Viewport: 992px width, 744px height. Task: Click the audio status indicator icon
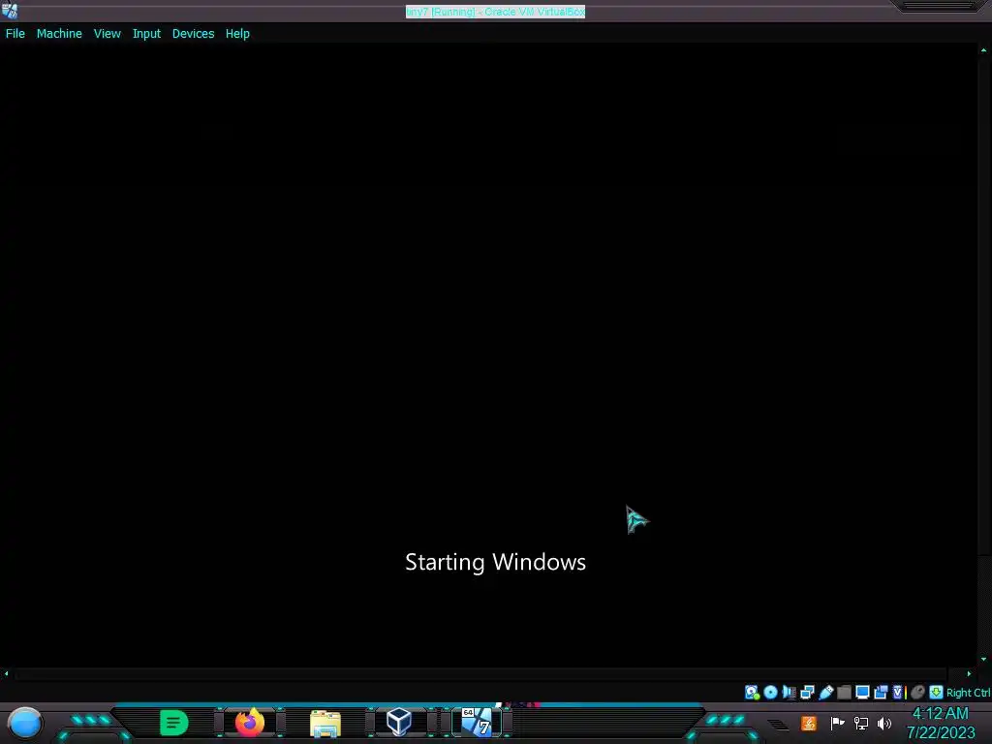point(789,692)
